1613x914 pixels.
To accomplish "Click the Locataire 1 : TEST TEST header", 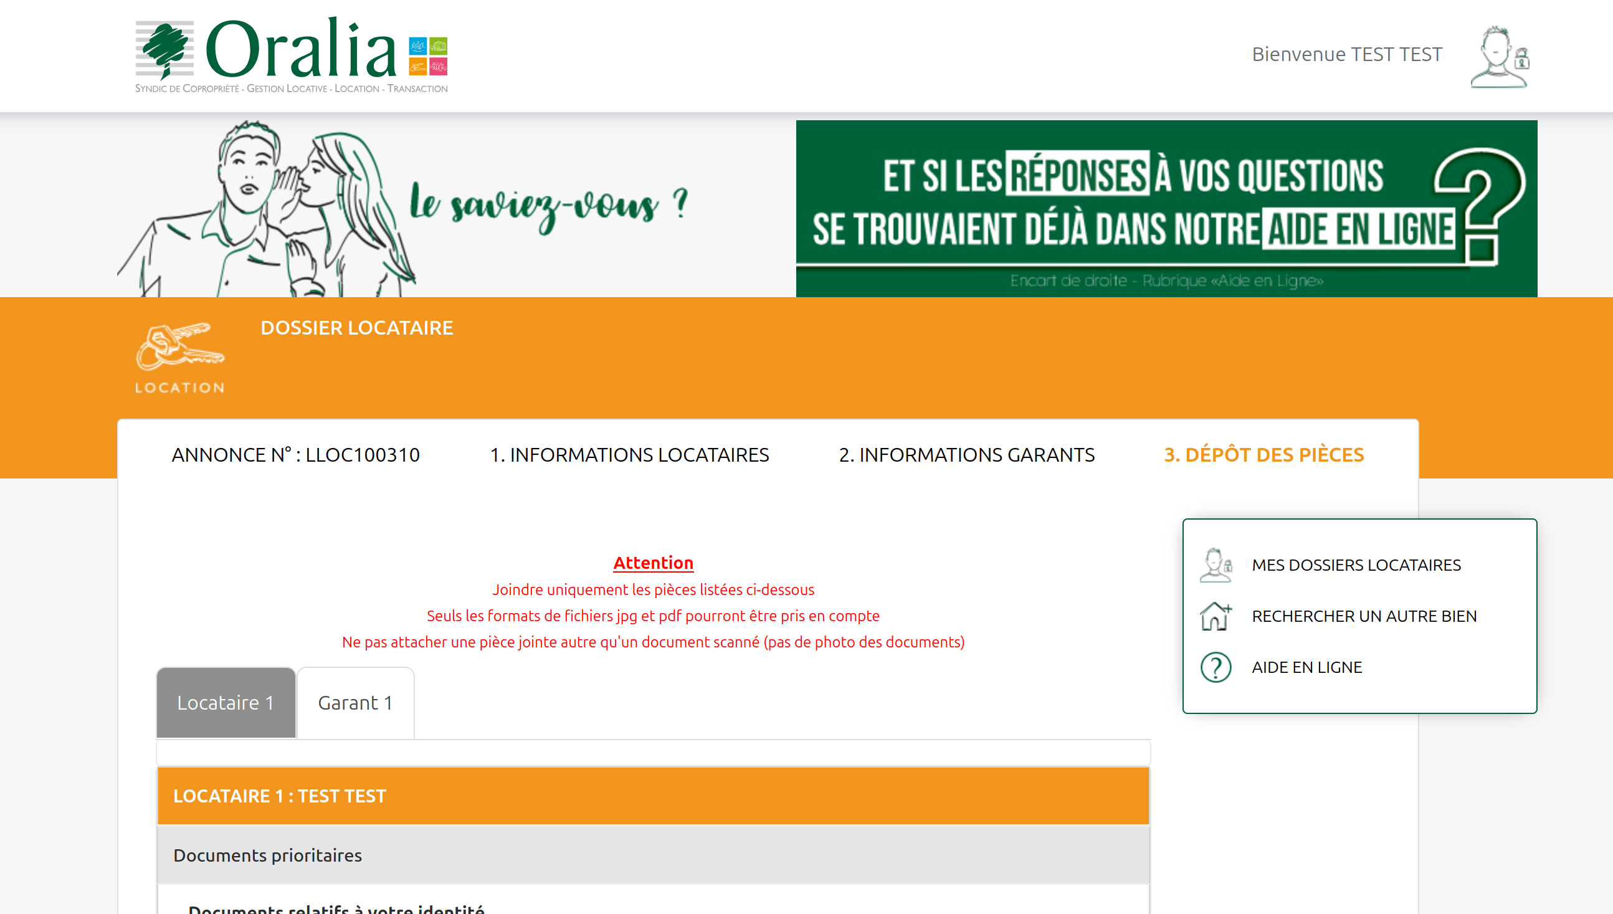I will point(653,796).
